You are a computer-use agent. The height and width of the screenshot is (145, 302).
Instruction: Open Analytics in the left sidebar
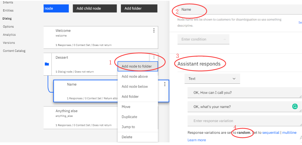(x=9, y=35)
